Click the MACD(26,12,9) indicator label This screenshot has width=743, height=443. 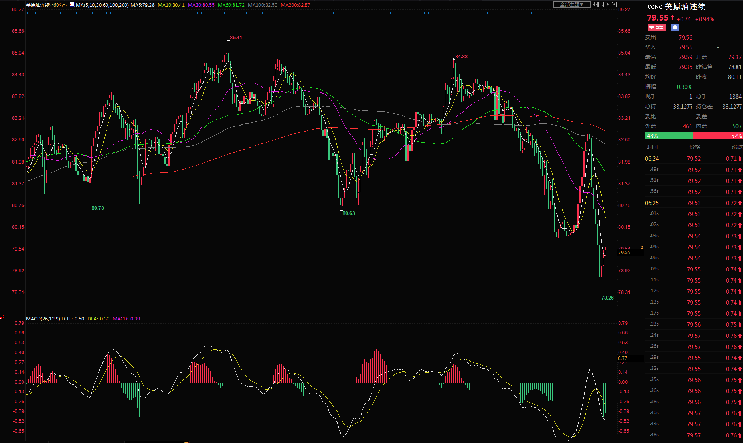point(43,319)
